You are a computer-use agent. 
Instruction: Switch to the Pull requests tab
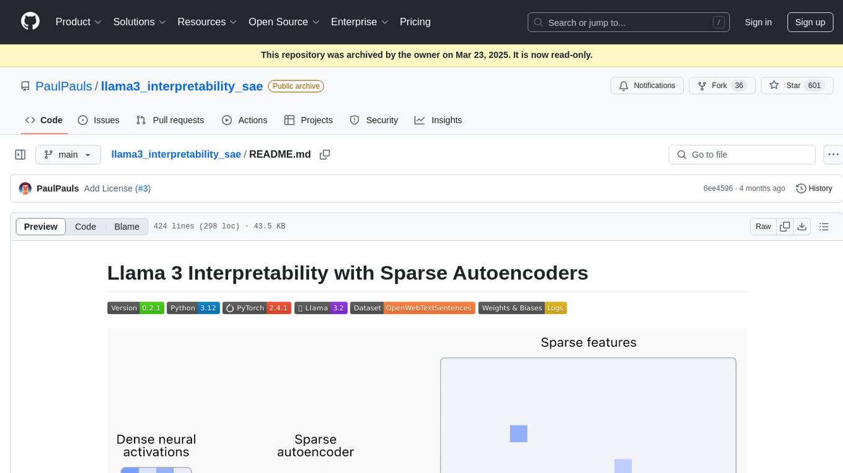pyautogui.click(x=170, y=120)
